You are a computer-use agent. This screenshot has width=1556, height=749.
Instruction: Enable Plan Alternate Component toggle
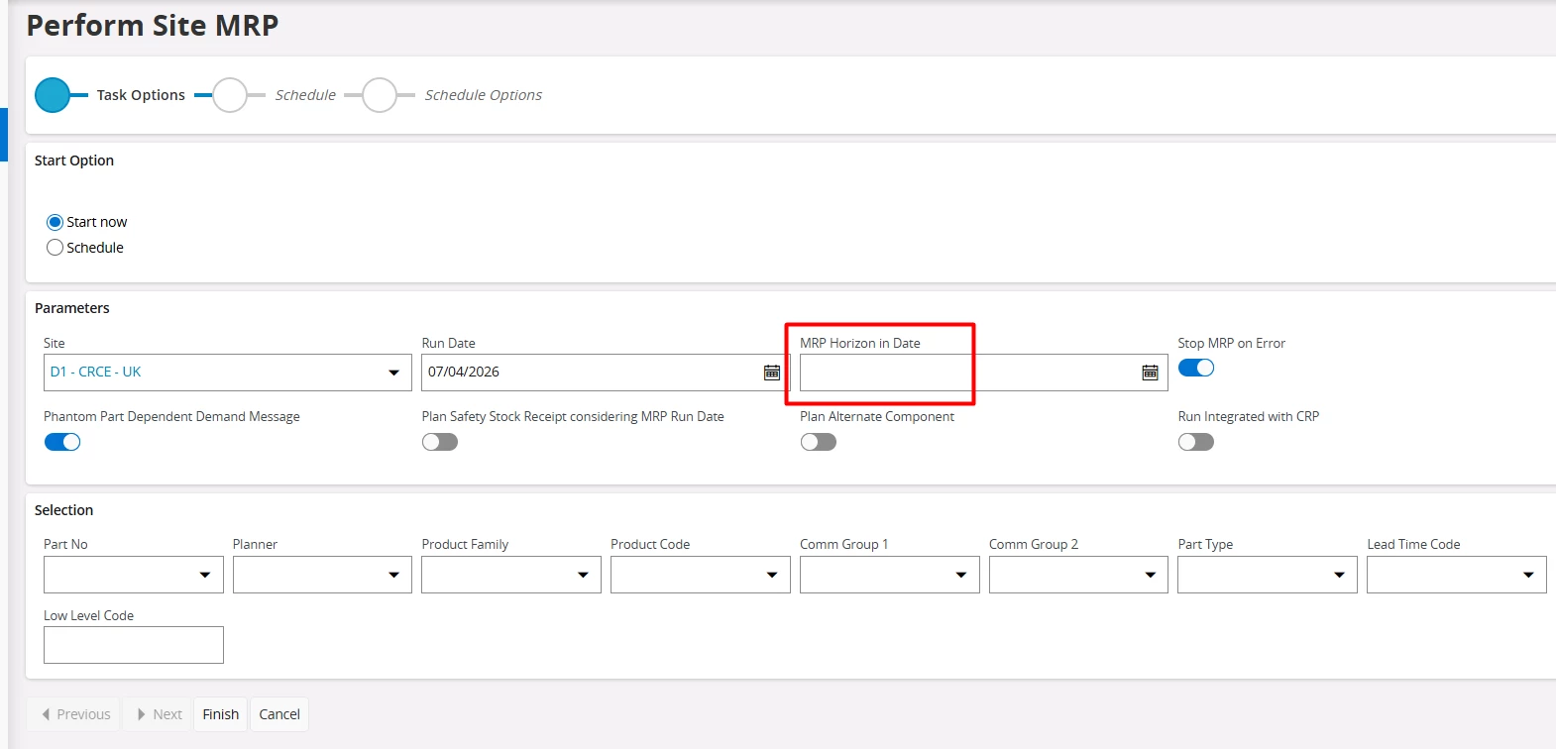[x=819, y=442]
